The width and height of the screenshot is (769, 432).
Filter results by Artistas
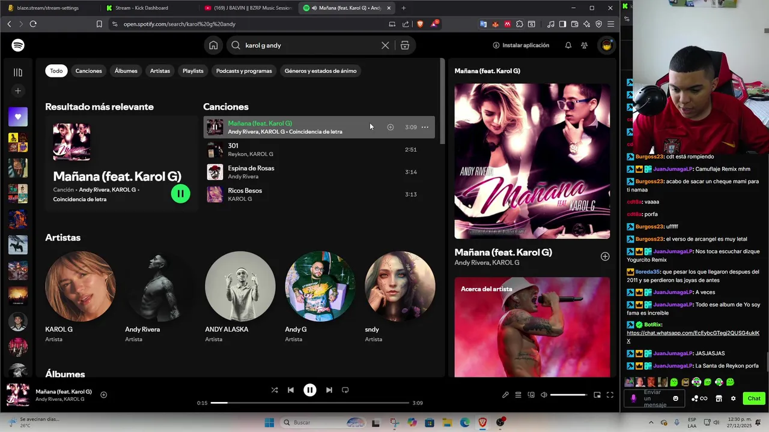coord(160,71)
